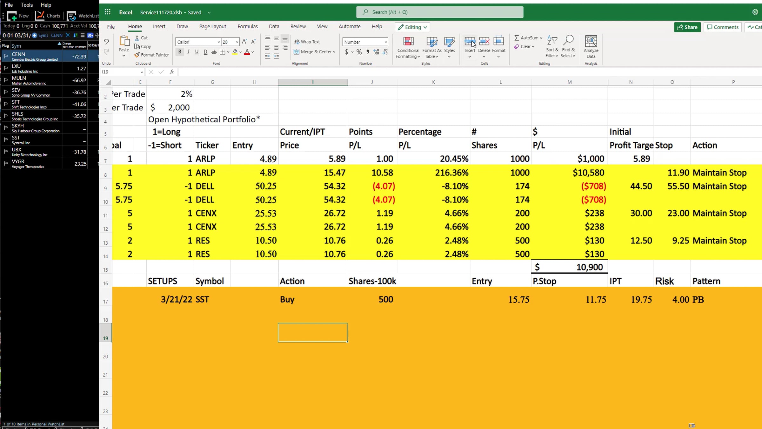Toggle Wrap Text
This screenshot has height=429, width=762.
(307, 42)
